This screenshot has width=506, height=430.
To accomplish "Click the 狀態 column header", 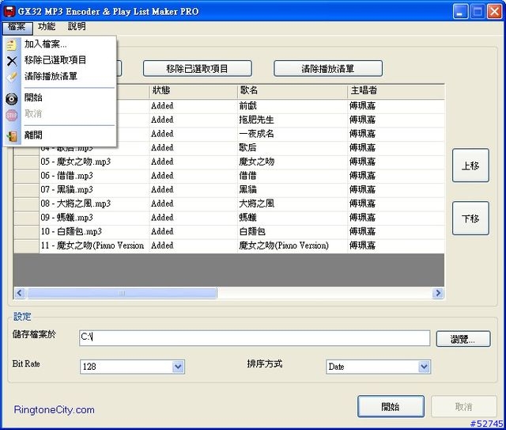I will 193,90.
